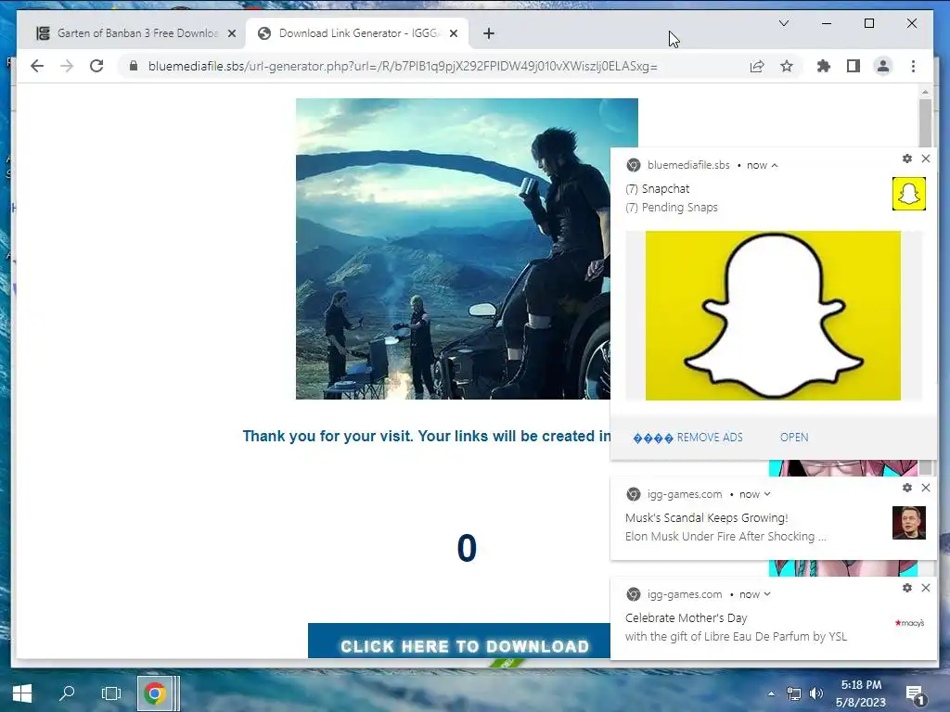Open network status in system tray
Image resolution: width=950 pixels, height=712 pixels.
(x=794, y=693)
